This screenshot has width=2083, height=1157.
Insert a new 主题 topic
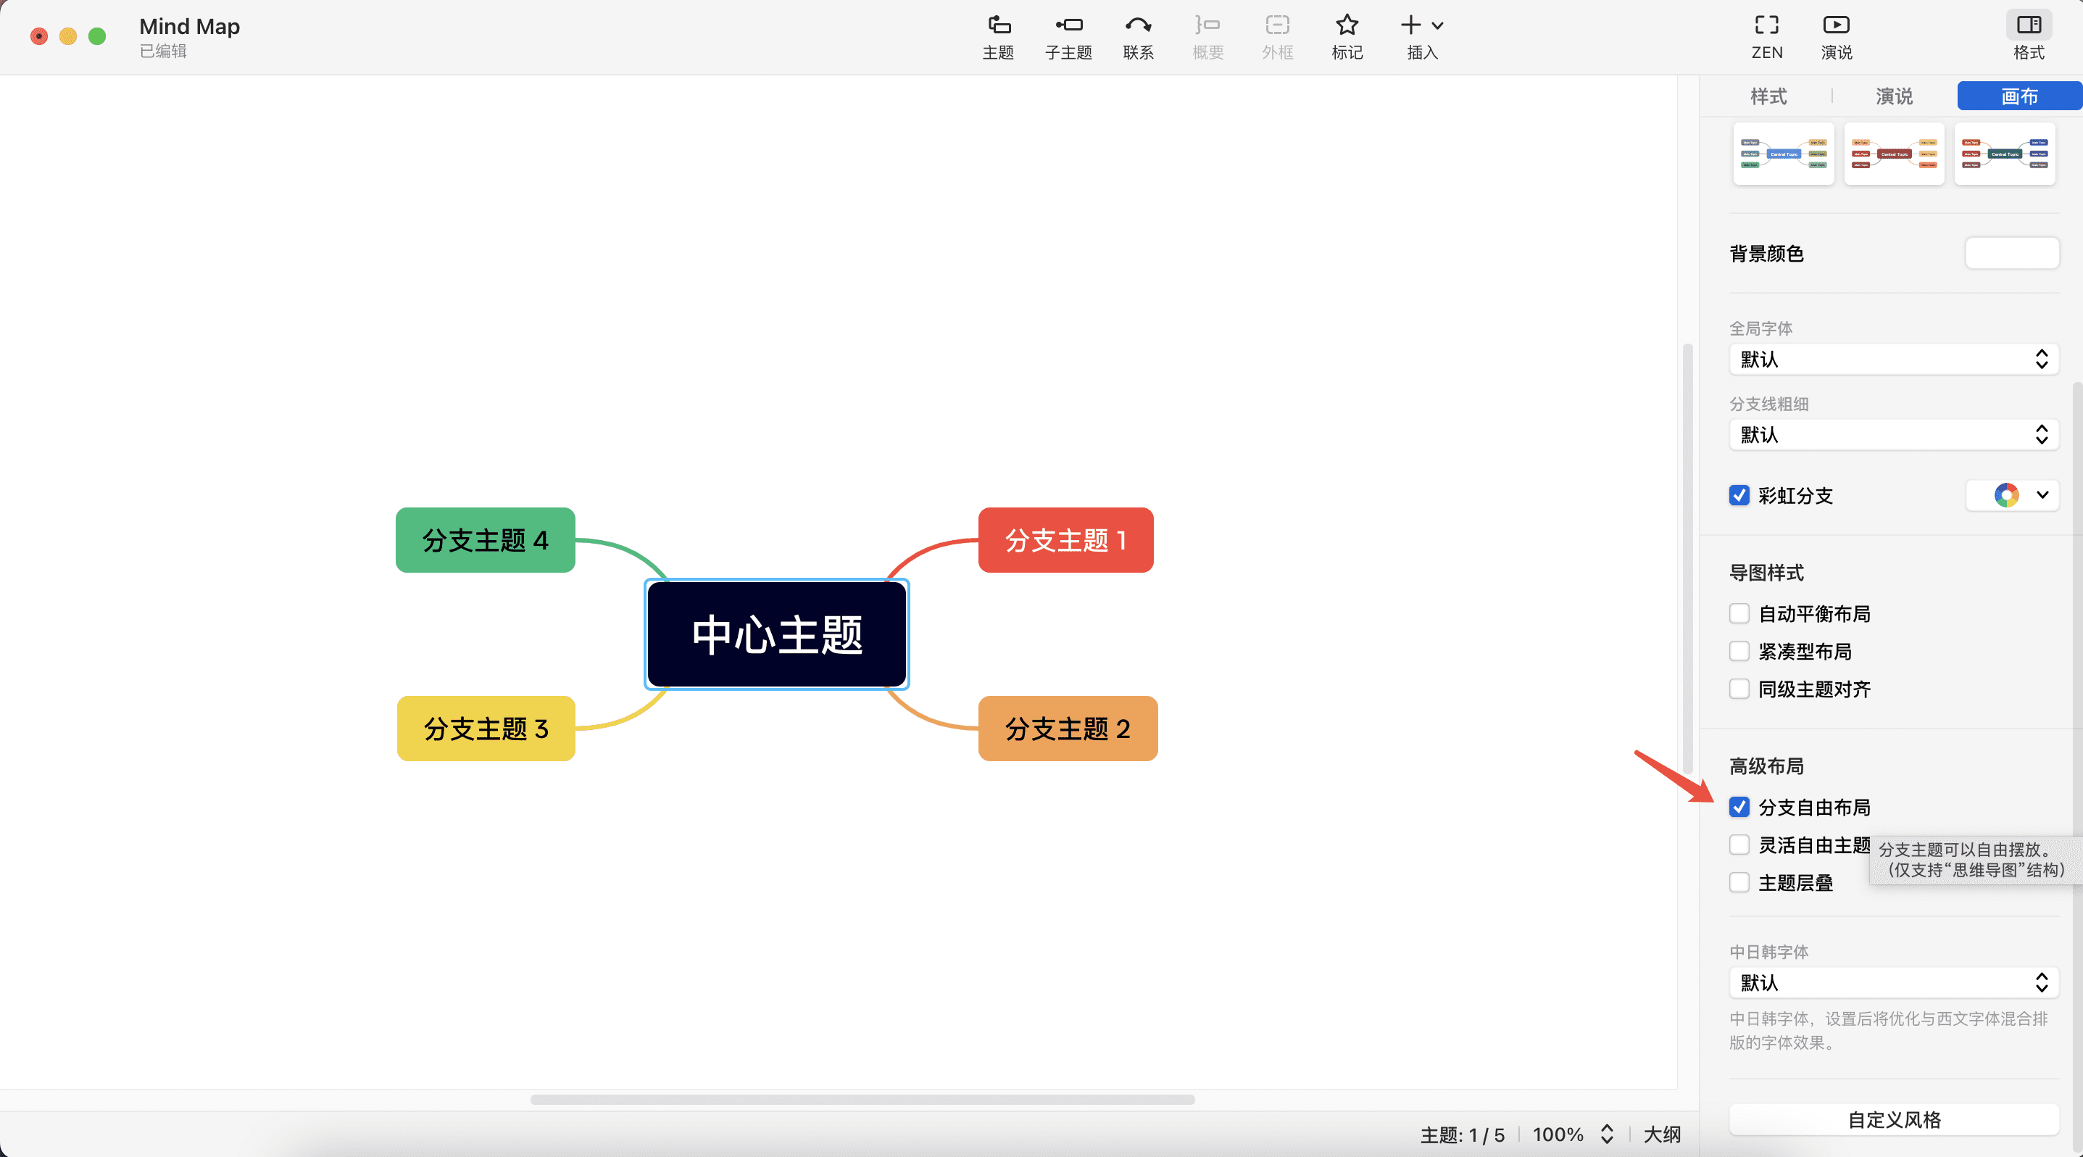pos(998,36)
